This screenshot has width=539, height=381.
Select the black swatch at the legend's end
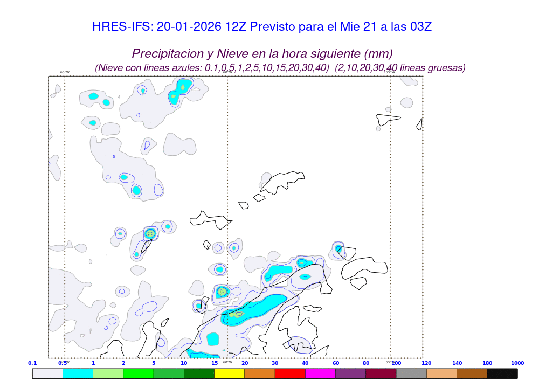click(502, 373)
